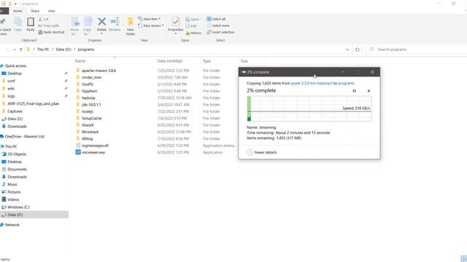Click Cut in the Clipboard group

(44, 19)
